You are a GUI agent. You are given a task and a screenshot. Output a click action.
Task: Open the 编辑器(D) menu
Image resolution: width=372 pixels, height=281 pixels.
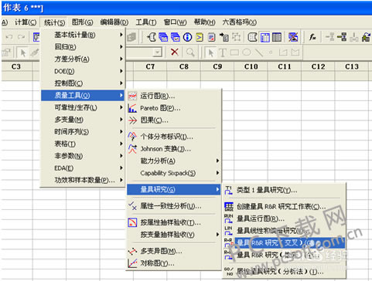click(114, 22)
